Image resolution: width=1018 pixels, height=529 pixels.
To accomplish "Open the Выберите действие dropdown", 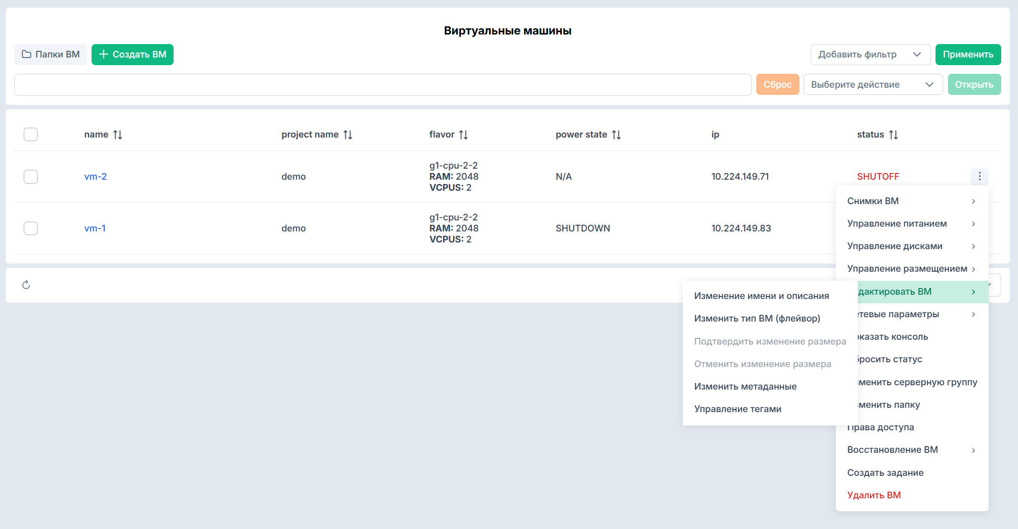I will point(873,84).
